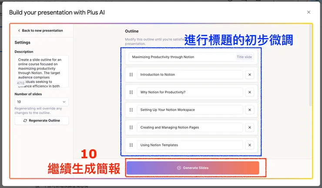Click drag handle for Creating and Managing Notion Pages
Viewport: 322px width, 188px height.
pos(131,127)
